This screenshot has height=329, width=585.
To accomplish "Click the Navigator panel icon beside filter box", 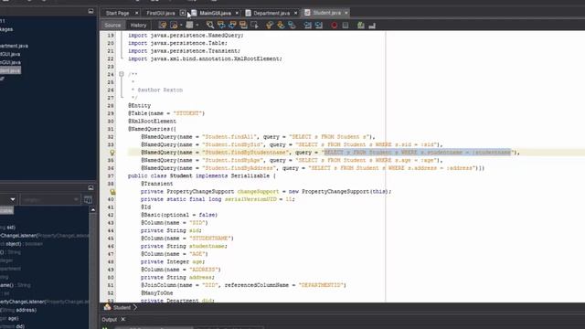I will coord(88,199).
